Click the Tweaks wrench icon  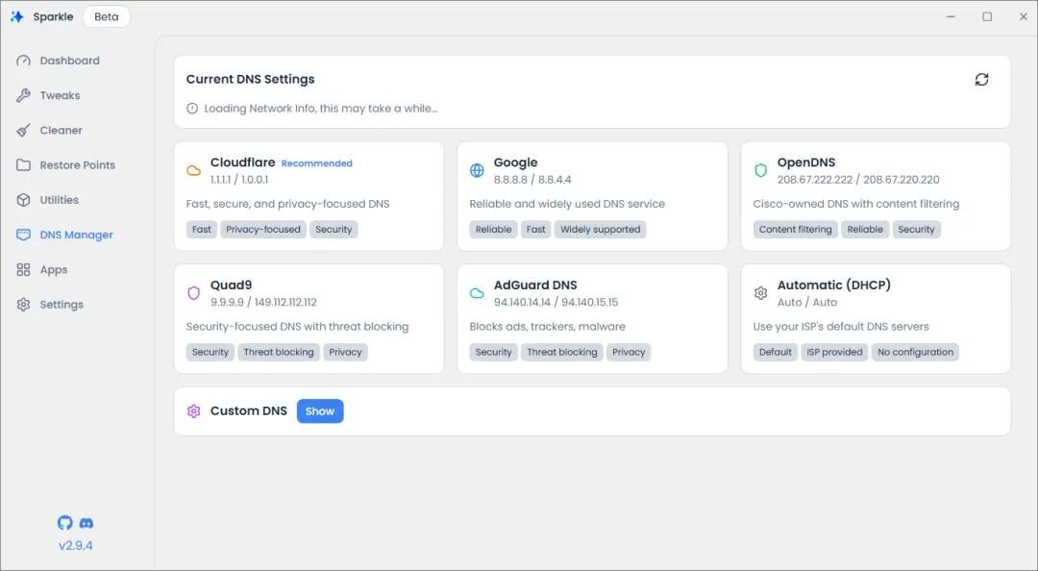pos(23,95)
